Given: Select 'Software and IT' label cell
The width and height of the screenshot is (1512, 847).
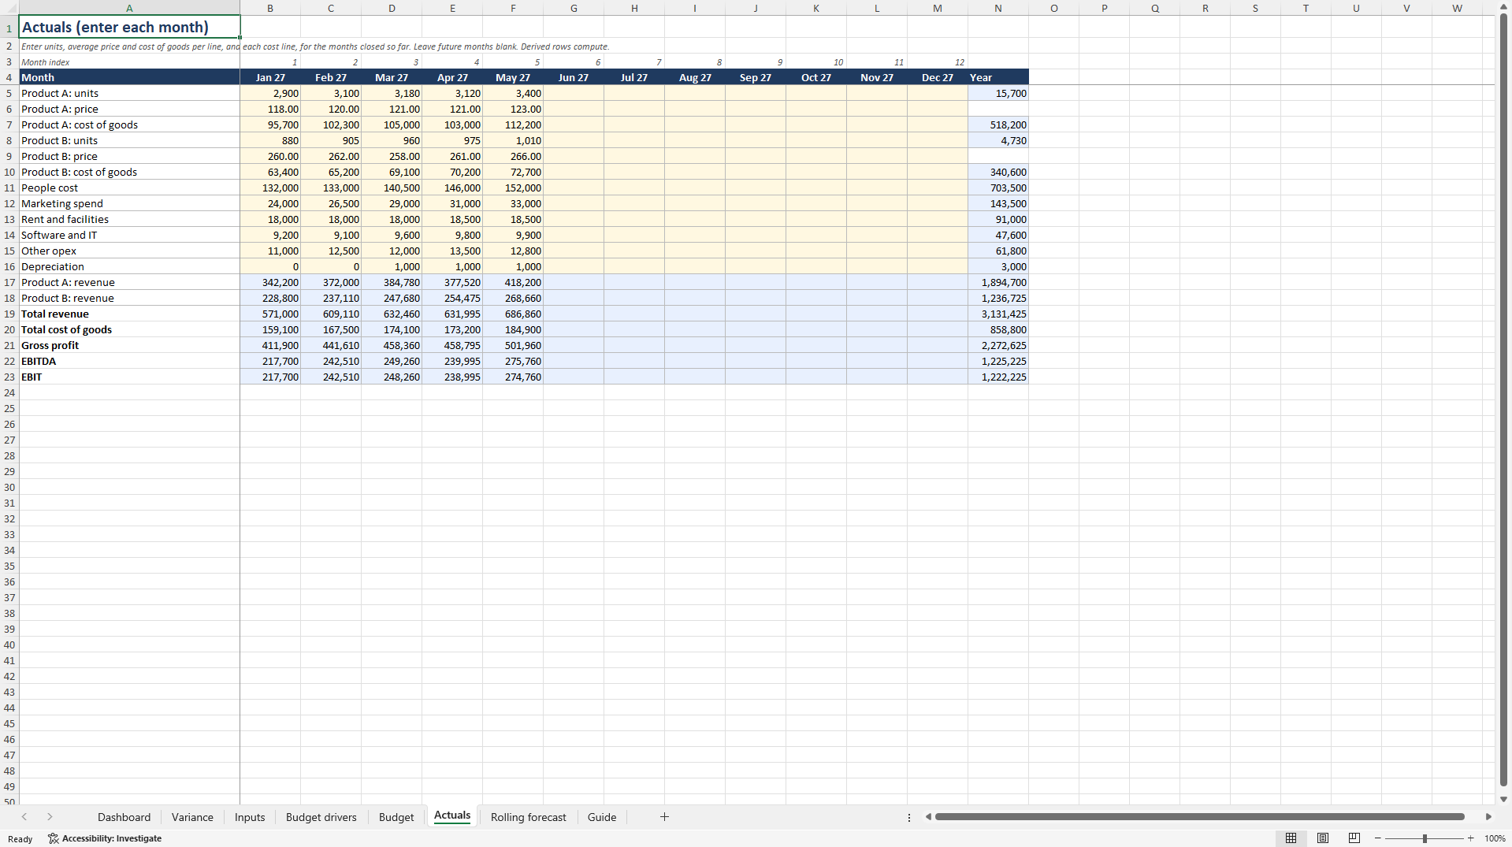Looking at the screenshot, I should point(129,235).
